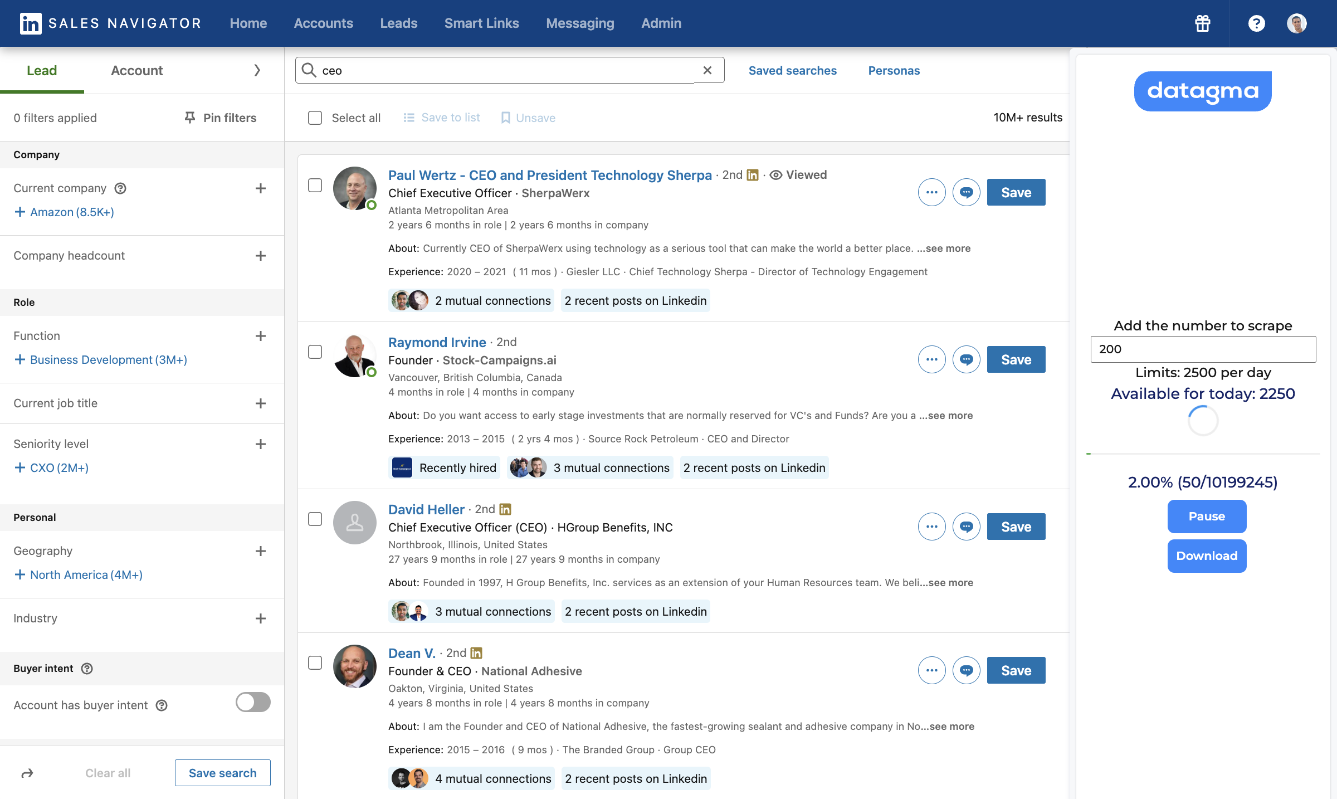This screenshot has width=1337, height=799.
Task: Enable Account has buyer intent toggle
Action: click(253, 702)
